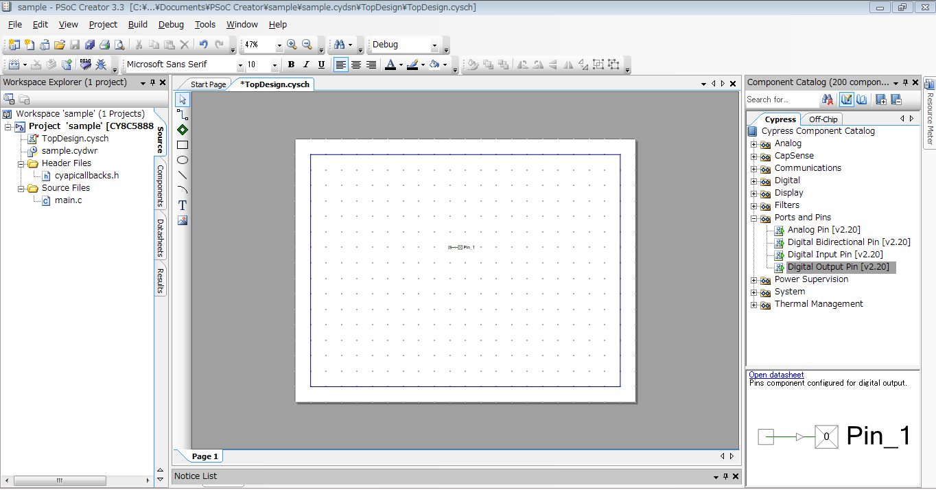Viewport: 936px width, 490px height.
Task: Open the Resource Meter side panel
Action: 930,112
